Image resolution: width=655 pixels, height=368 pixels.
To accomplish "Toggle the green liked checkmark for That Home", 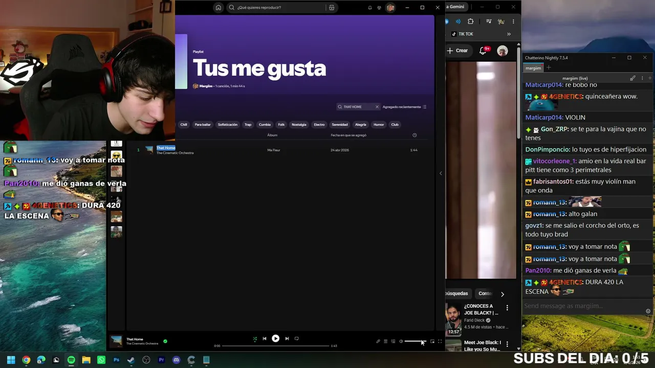I will point(165,341).
